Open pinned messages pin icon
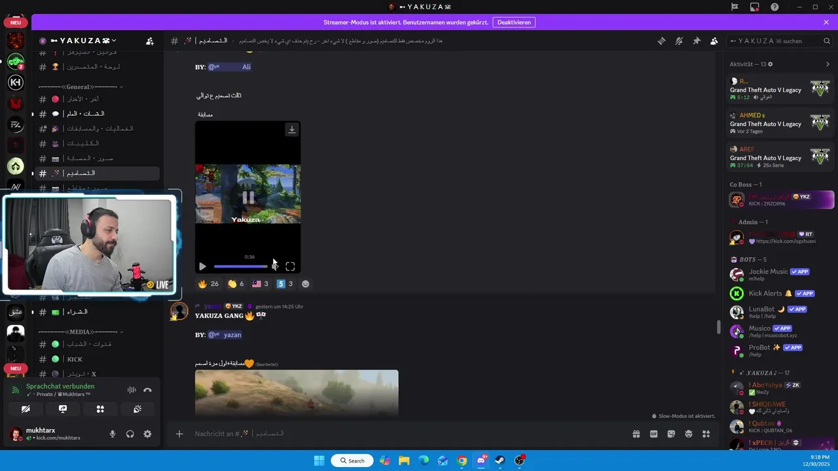 pyautogui.click(x=697, y=41)
